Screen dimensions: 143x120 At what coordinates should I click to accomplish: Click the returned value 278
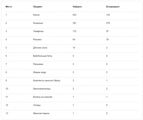(x=108, y=23)
